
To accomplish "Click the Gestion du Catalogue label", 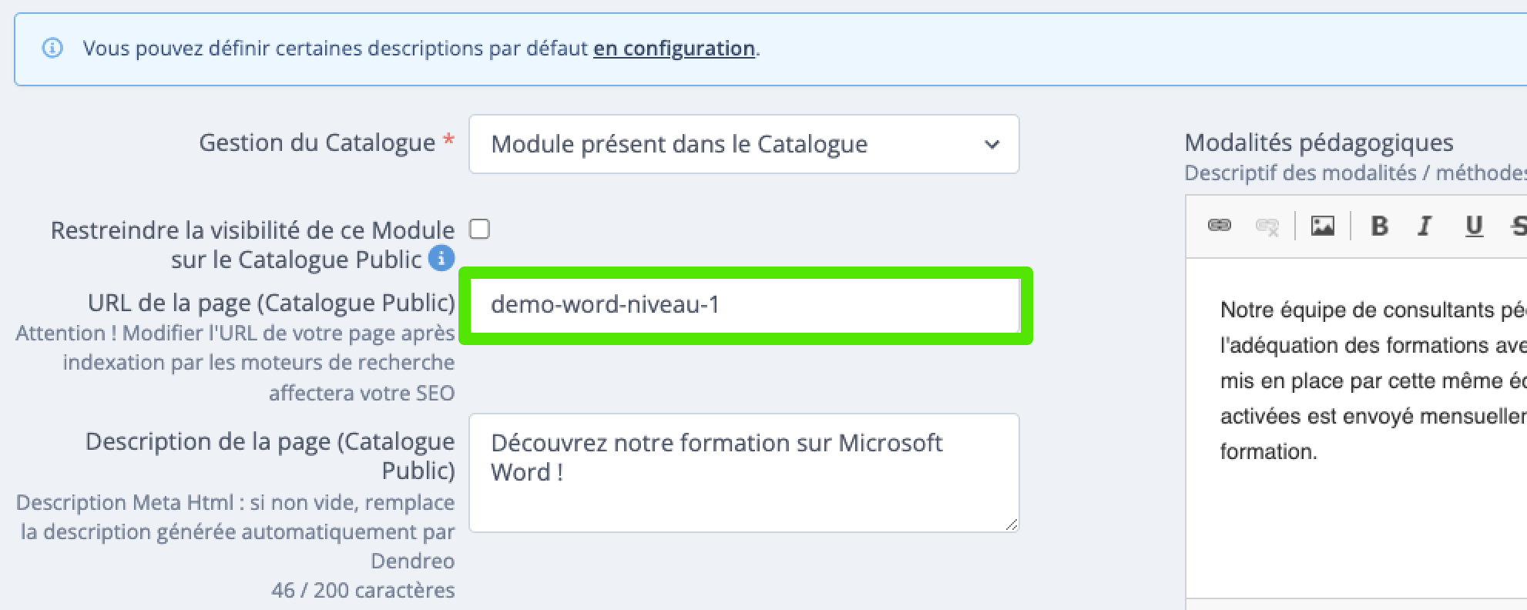I will 317,142.
